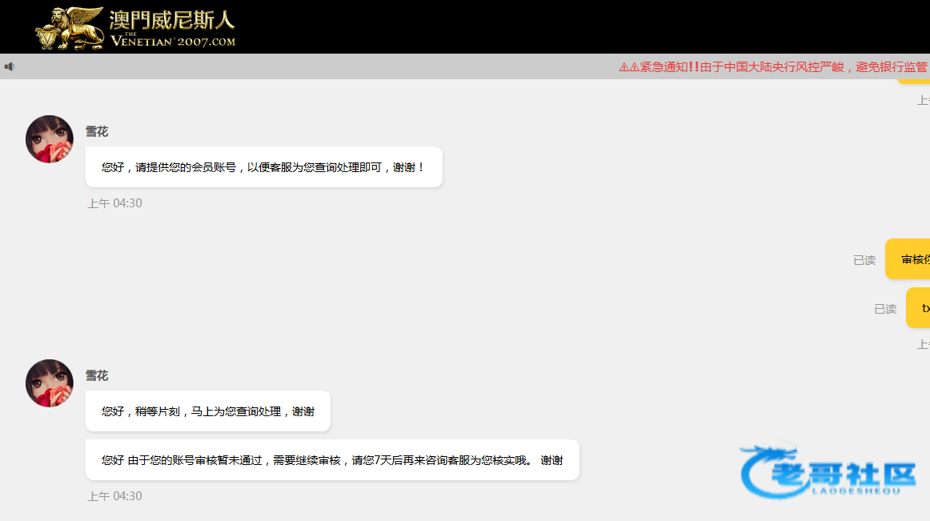This screenshot has height=521, width=930.
Task: Click the 上午 04:30 timestamp under last message
Action: 114,496
